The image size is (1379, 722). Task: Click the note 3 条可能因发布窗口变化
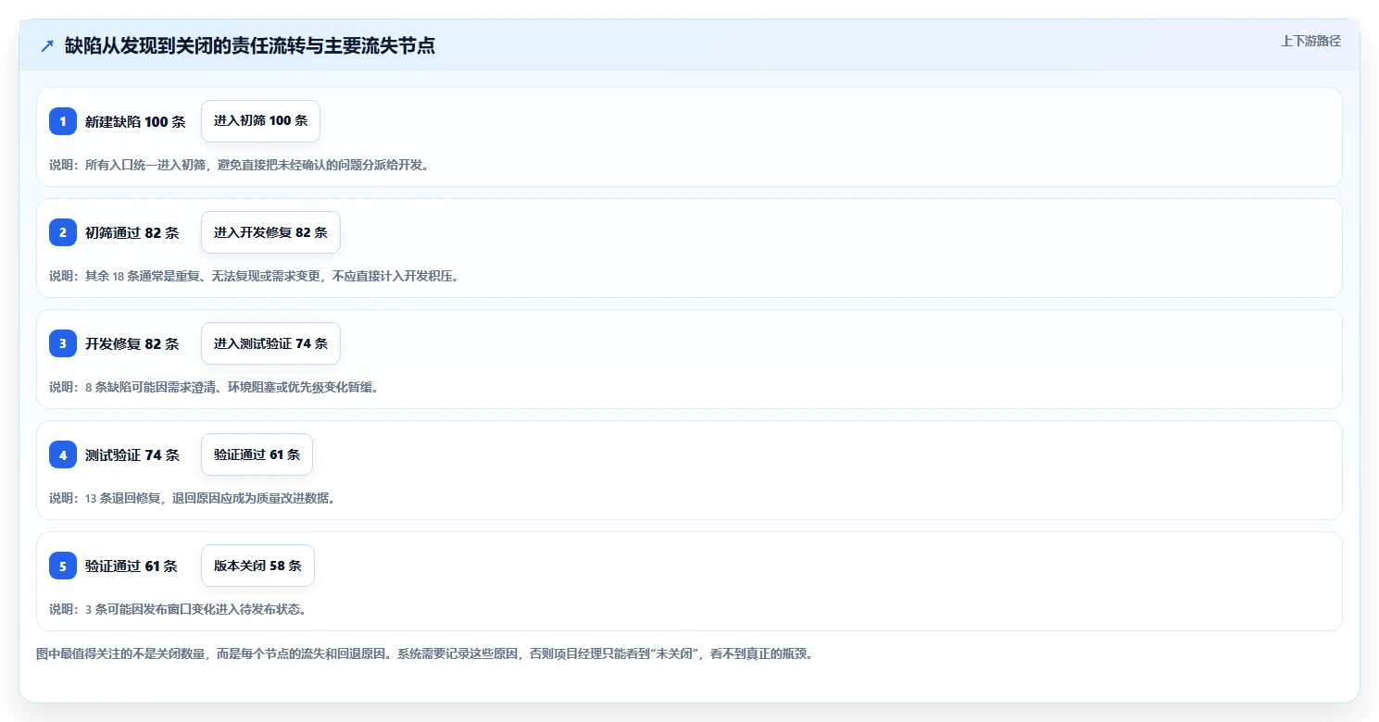[178, 609]
